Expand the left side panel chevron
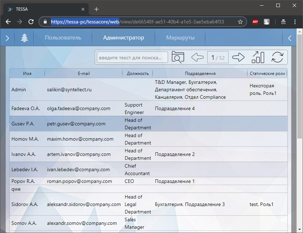The image size is (303, 233). click(x=7, y=38)
